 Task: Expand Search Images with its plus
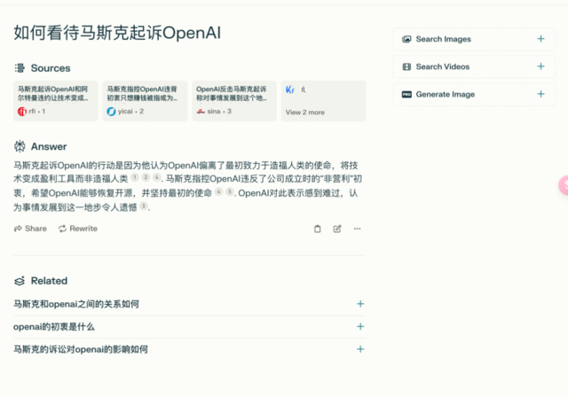point(540,39)
